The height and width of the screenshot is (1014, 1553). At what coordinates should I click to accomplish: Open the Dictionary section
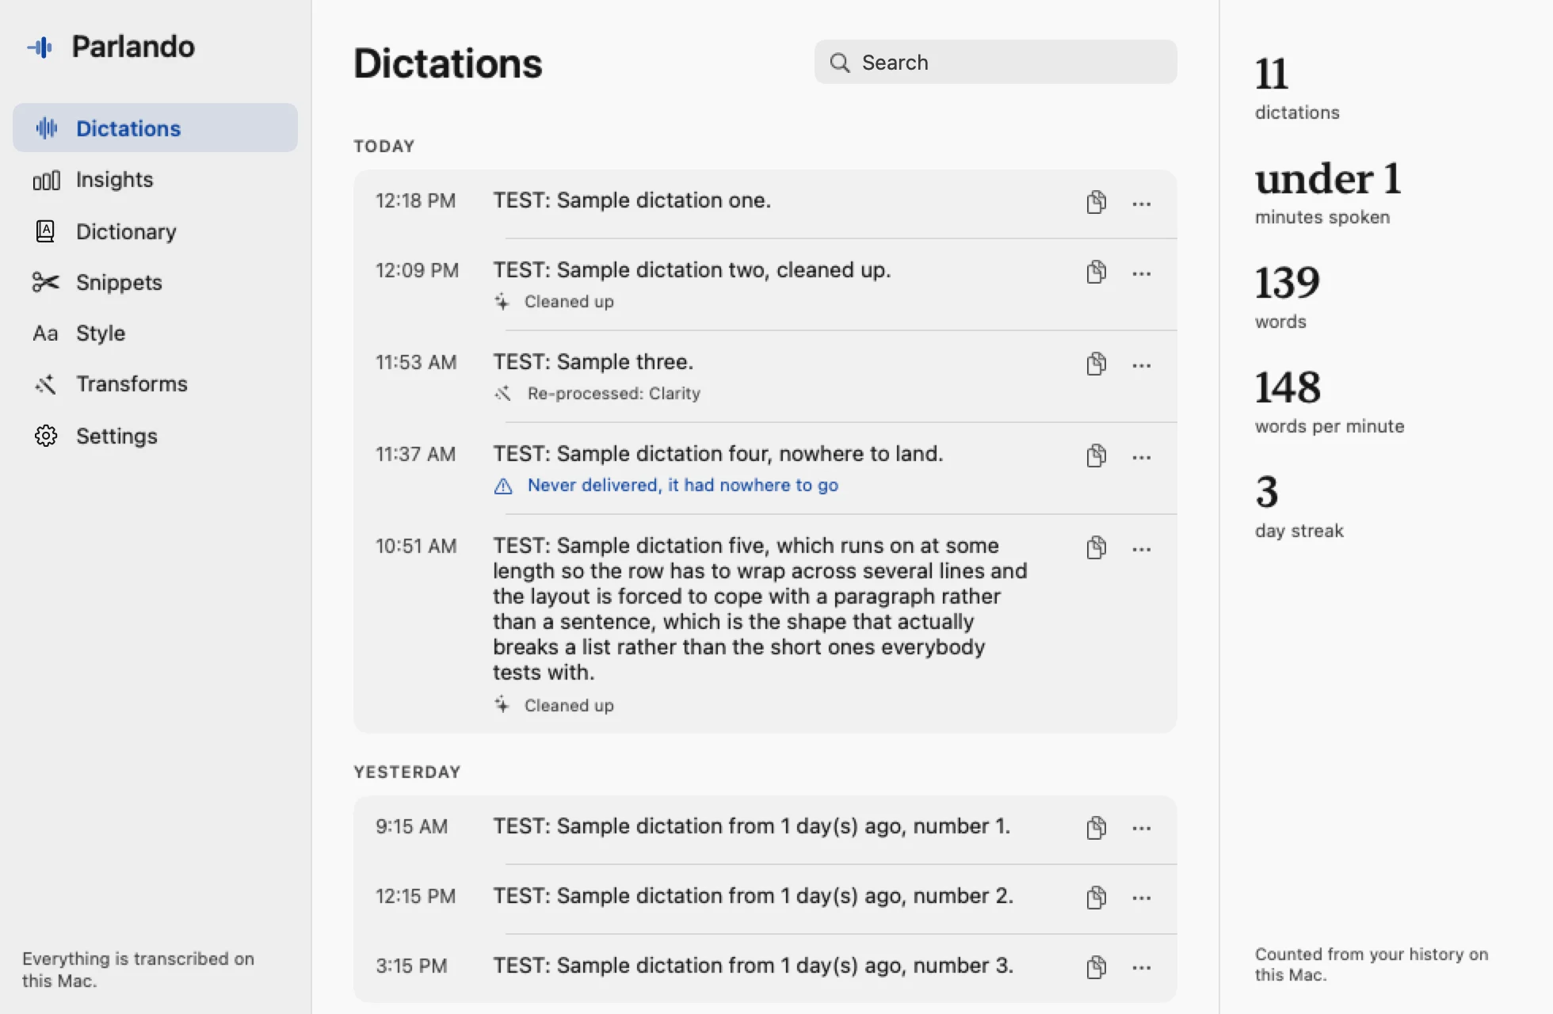[155, 231]
